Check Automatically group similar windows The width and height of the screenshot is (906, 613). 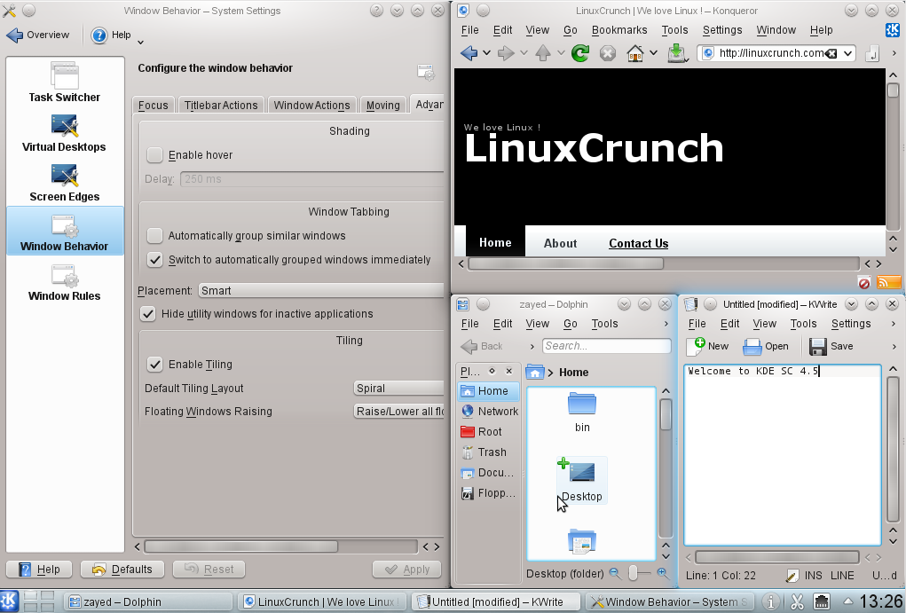click(154, 236)
